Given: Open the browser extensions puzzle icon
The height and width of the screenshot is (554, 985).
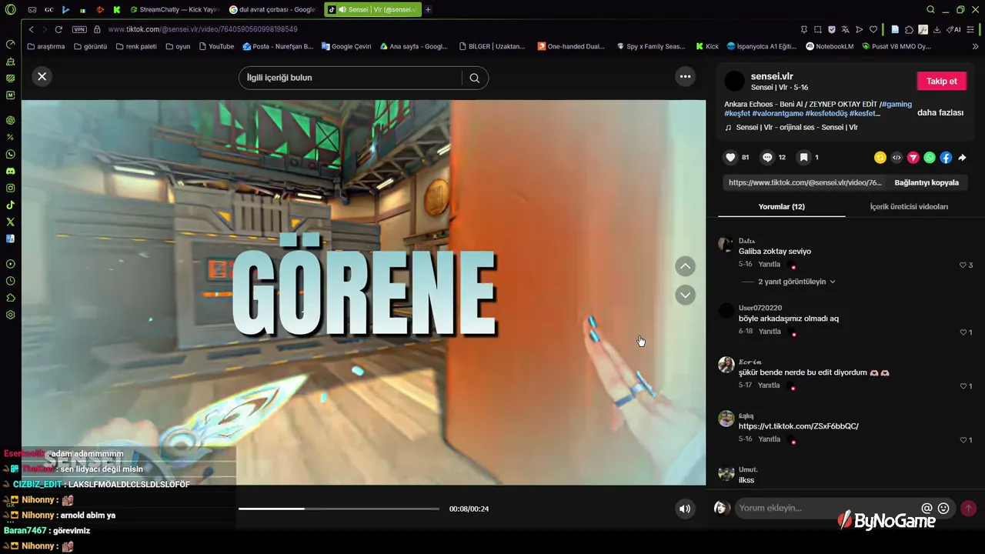Looking at the screenshot, I should click(x=909, y=29).
